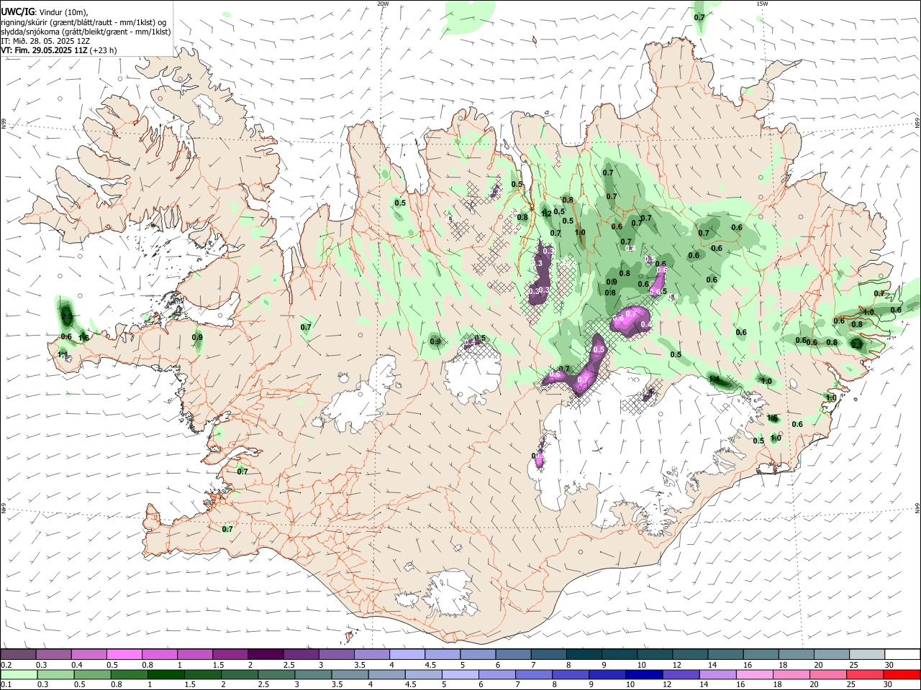Pick the bright red 30 swatch, lower legend
Viewport: 921px width, 690px height.
pyautogui.click(x=902, y=674)
